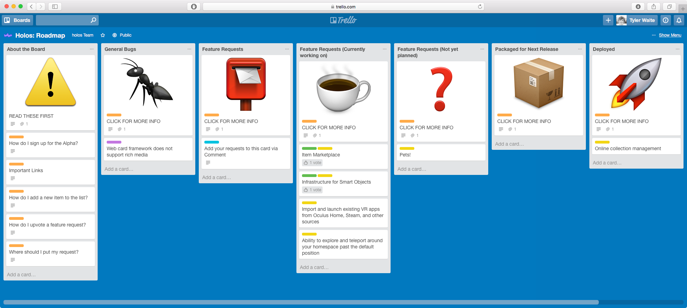Click vote badge on Infrastructure for Smart Objects

[312, 190]
